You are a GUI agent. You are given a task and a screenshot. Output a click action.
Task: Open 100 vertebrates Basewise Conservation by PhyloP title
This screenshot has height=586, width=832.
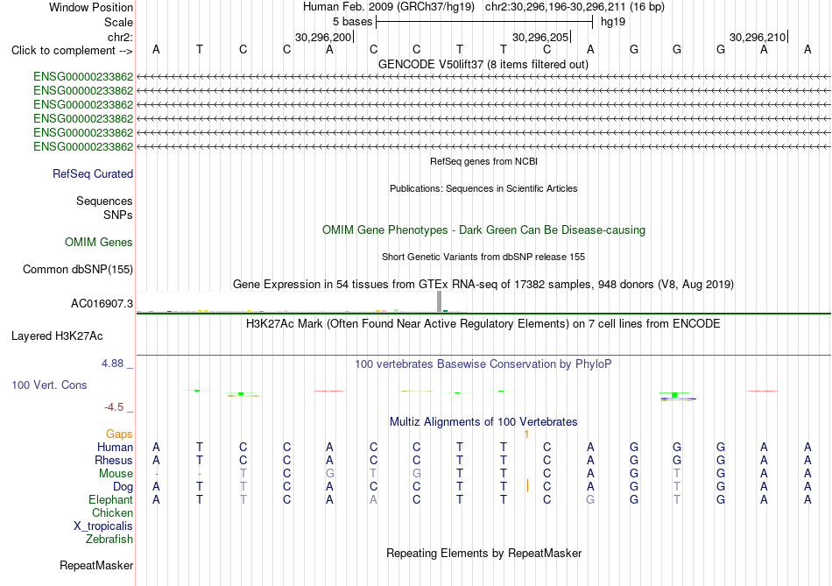[483, 364]
